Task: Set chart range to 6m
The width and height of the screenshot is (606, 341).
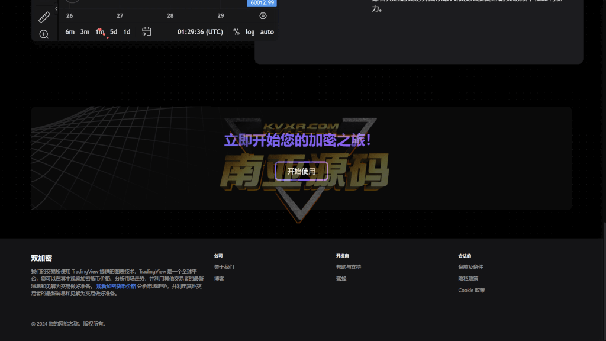Action: click(70, 32)
